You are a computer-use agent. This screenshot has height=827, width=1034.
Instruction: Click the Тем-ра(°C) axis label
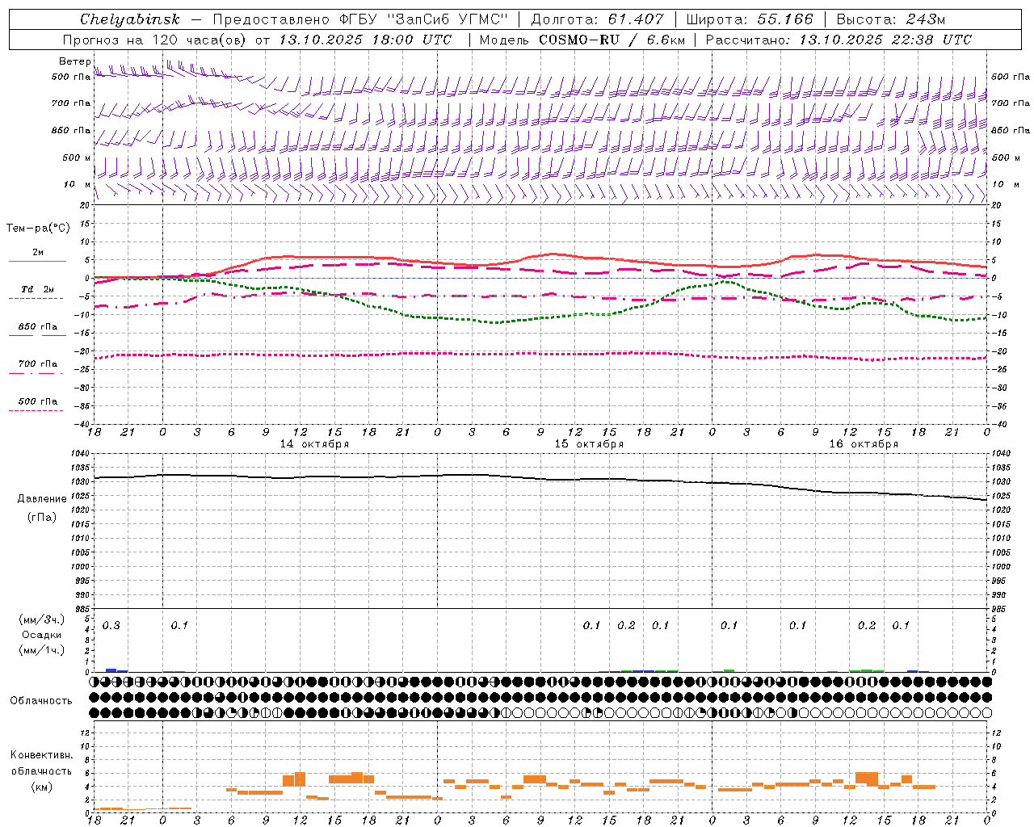click(x=38, y=229)
